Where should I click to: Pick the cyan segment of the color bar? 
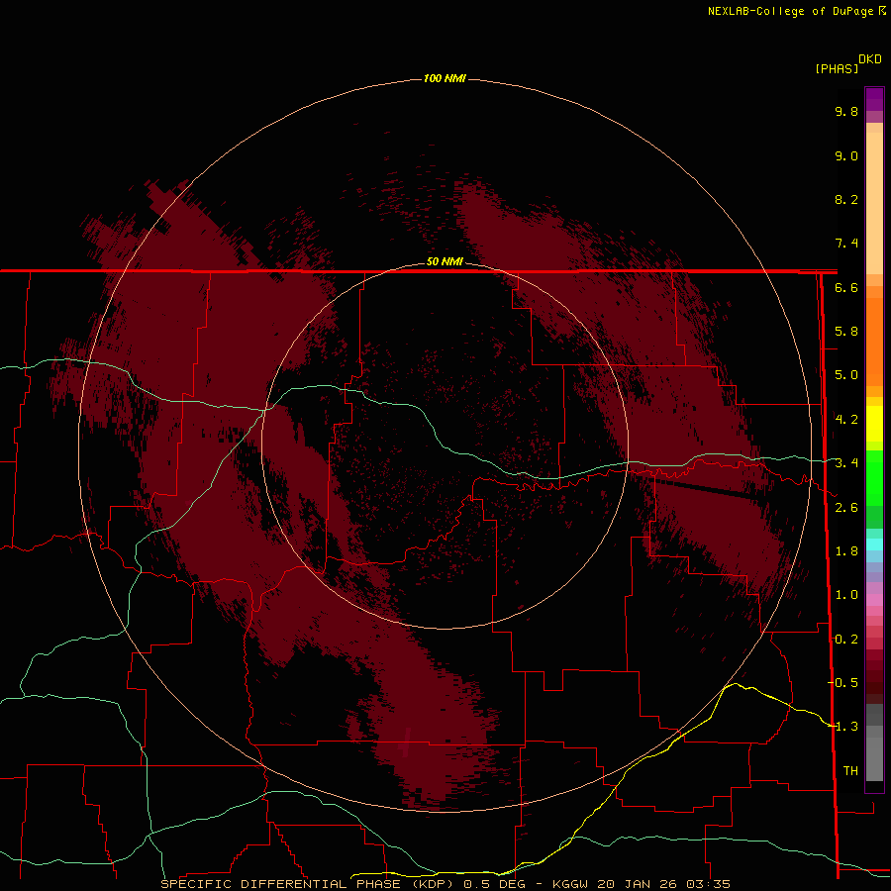[x=874, y=544]
